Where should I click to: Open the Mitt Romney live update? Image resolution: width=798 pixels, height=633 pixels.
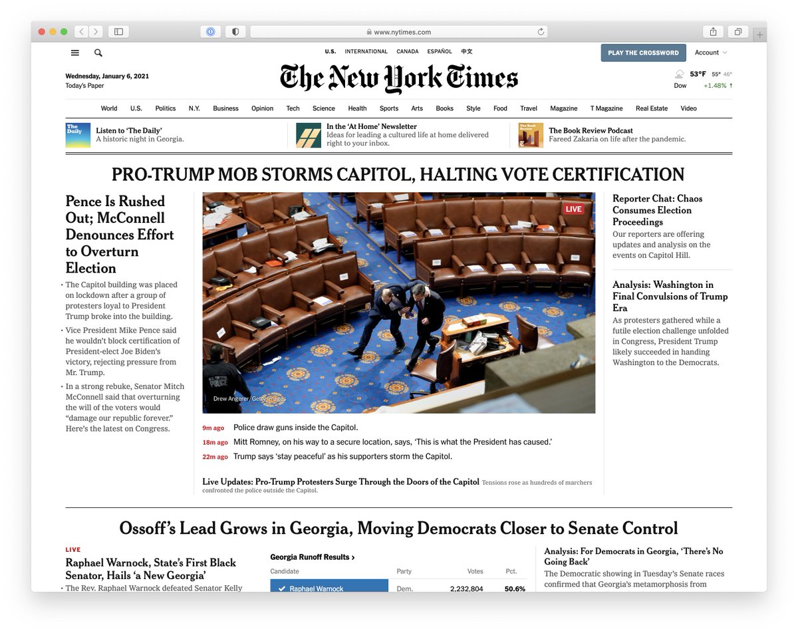393,442
